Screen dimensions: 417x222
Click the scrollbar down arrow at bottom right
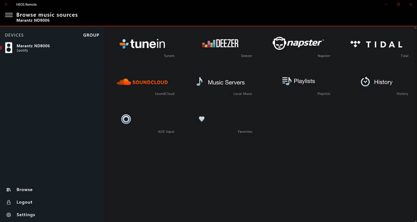[415, 220]
